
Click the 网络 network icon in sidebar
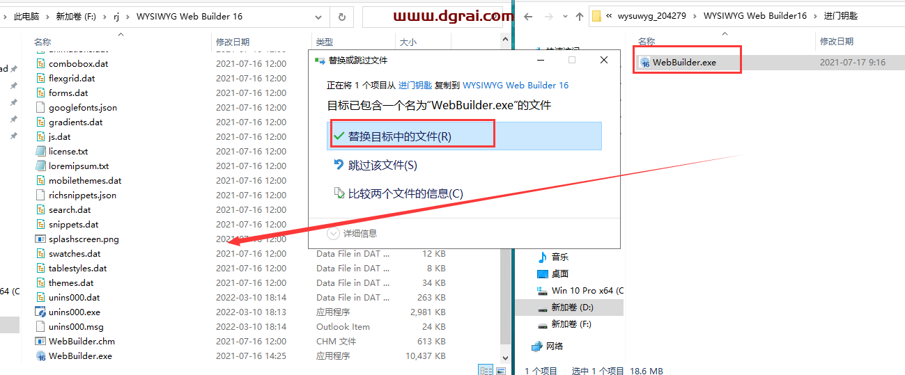[536, 346]
